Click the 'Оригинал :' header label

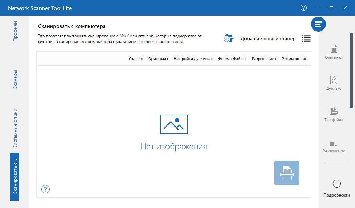tap(158, 59)
